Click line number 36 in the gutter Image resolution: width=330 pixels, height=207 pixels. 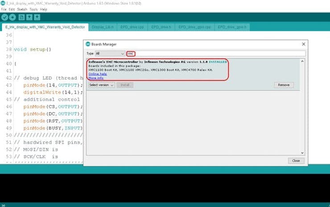[9, 35]
